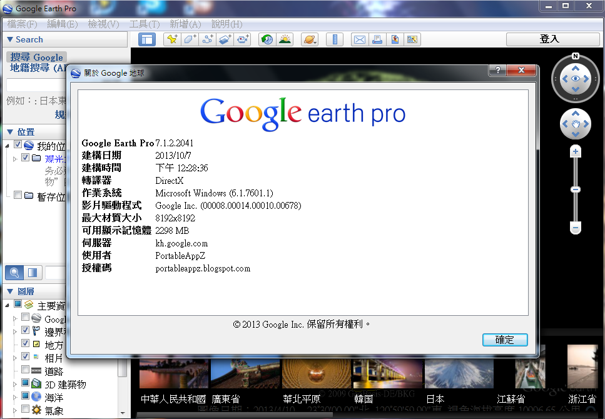The width and height of the screenshot is (605, 419).
Task: Open the 中華人民共和國 tour thumbnail
Action: tap(174, 373)
